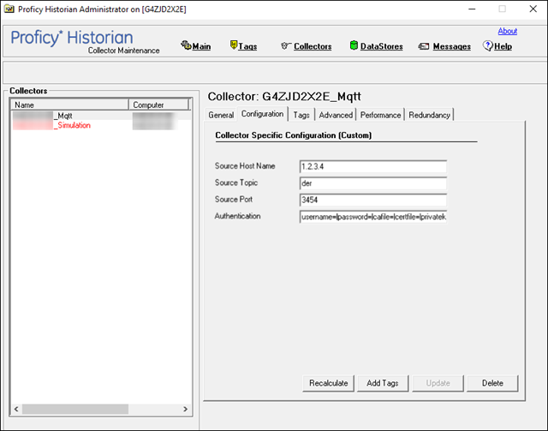Minimize the Historian Administrator window
The image size is (548, 431).
click(472, 9)
